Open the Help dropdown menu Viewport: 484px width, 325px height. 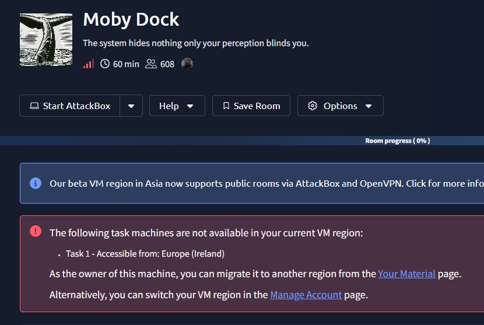pyautogui.click(x=177, y=106)
